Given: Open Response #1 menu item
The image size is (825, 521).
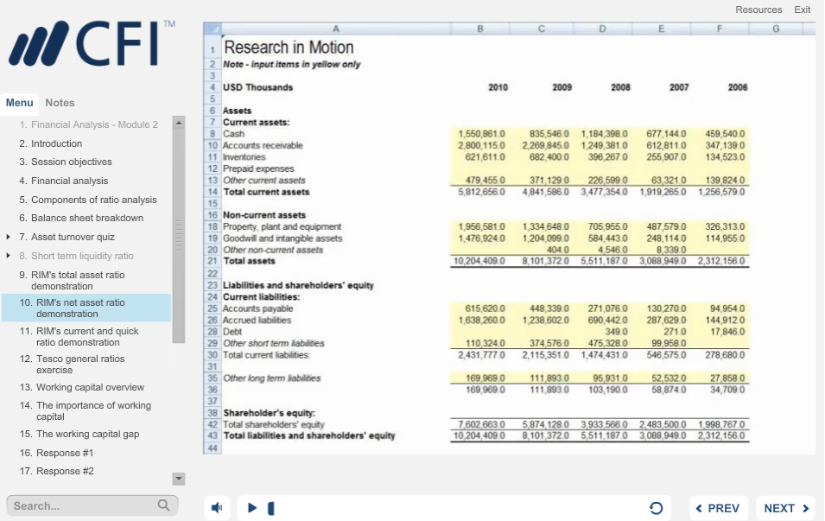Looking at the screenshot, I should click(x=56, y=453).
